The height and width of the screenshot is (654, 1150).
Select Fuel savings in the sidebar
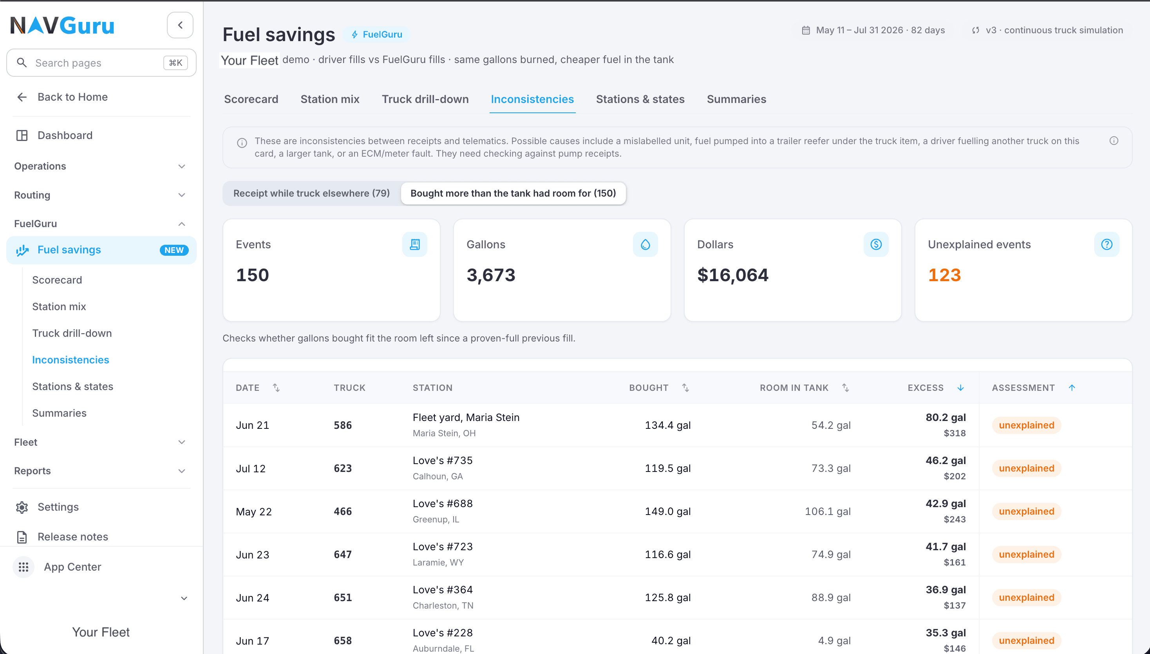click(101, 250)
